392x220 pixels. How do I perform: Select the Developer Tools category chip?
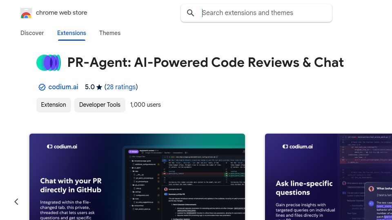pyautogui.click(x=100, y=105)
